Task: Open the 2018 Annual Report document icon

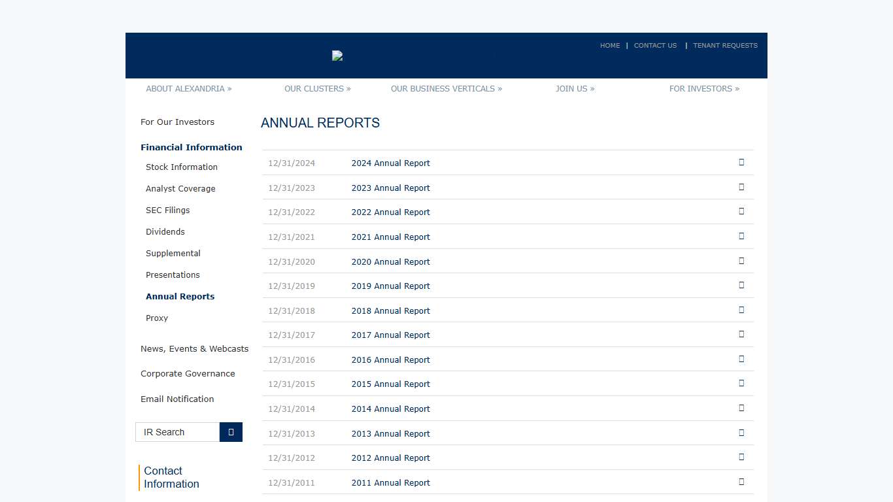Action: [x=741, y=310]
